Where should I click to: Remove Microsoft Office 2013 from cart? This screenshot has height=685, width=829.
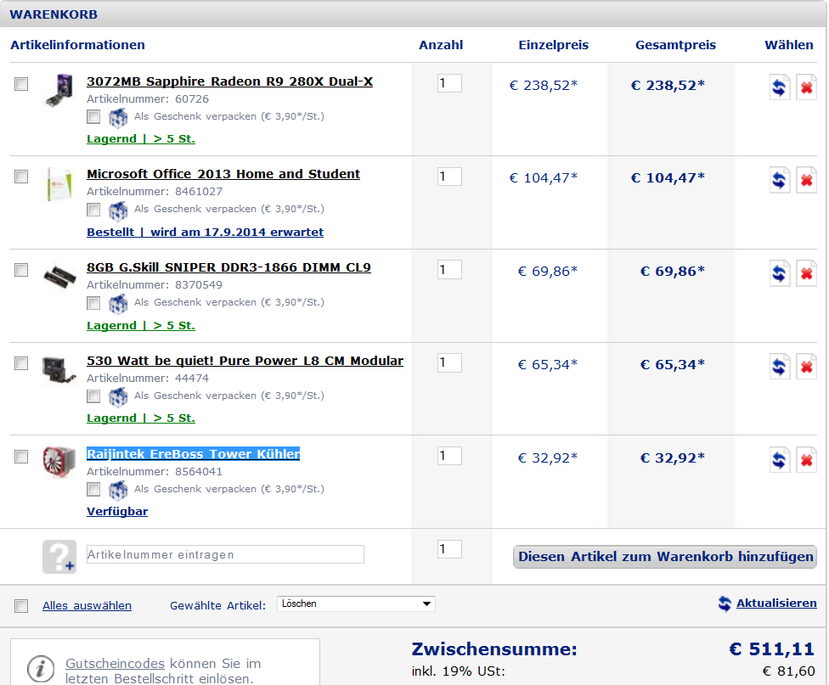(806, 180)
